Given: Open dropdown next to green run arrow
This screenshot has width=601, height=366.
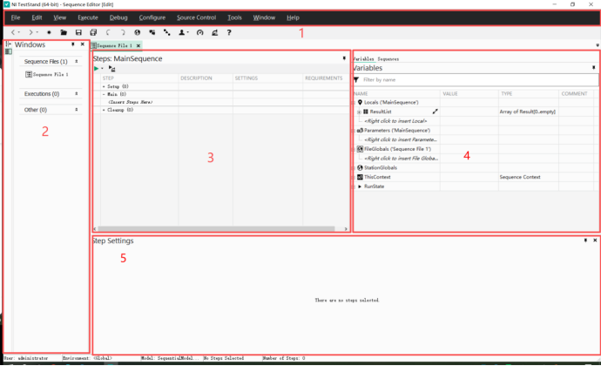Looking at the screenshot, I should pos(102,68).
